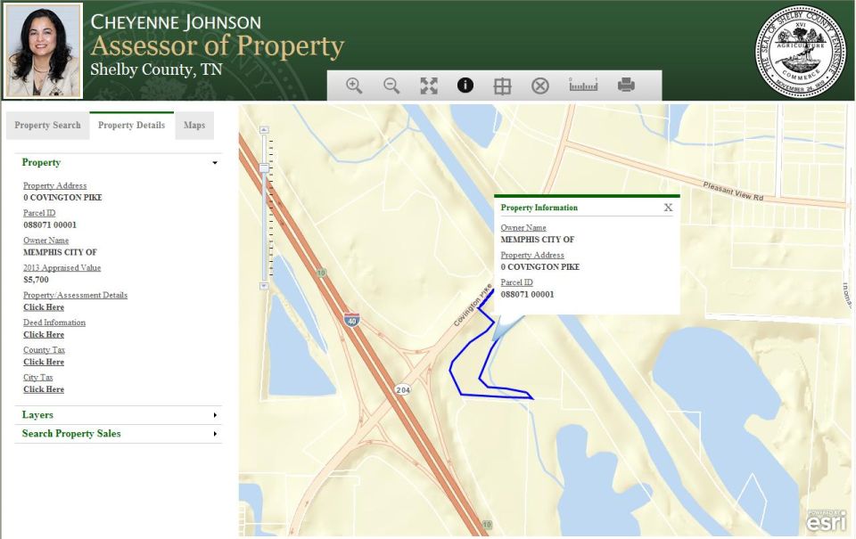The height and width of the screenshot is (539, 856).
Task: Click the Pleasant View Rd label
Action: tap(733, 191)
